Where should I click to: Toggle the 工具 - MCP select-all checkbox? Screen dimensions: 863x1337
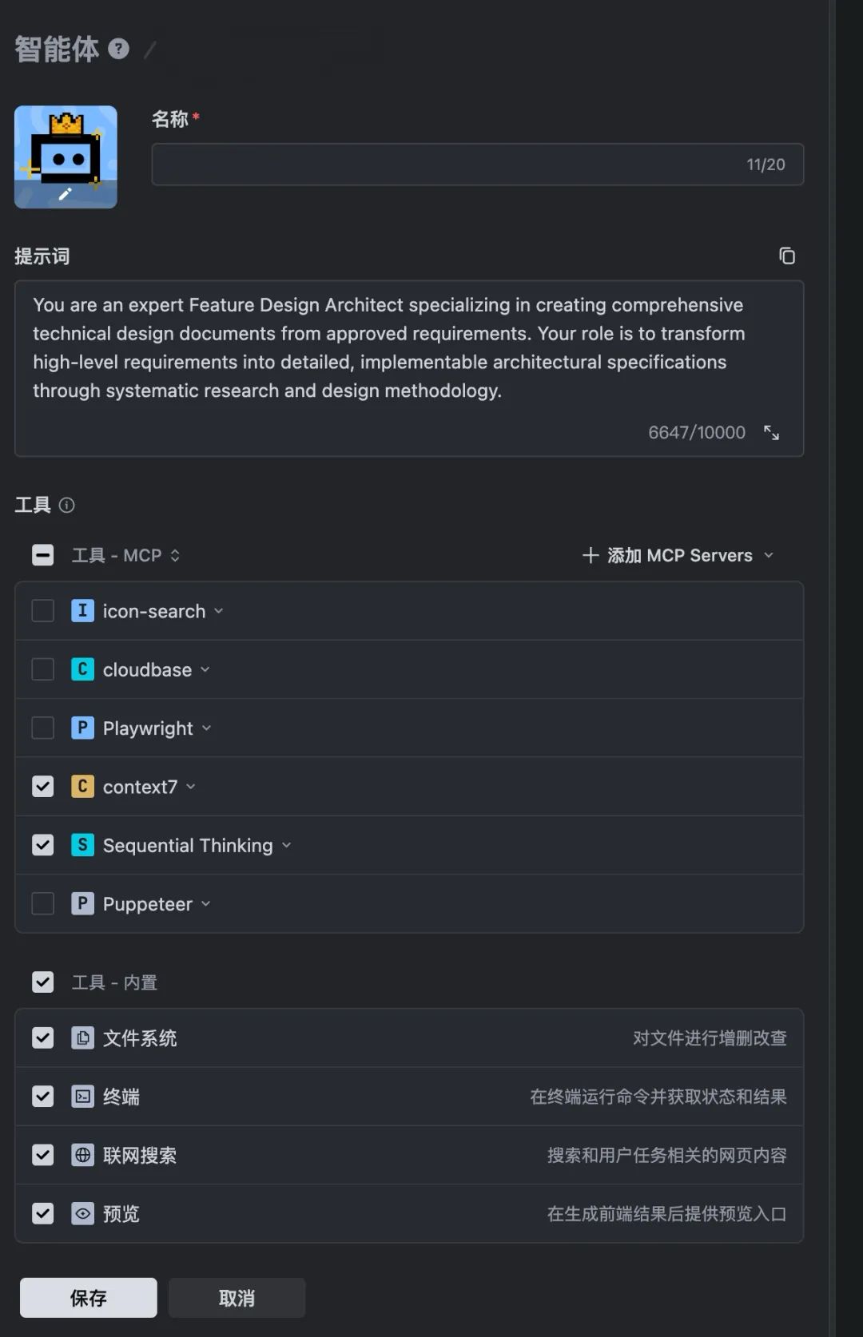click(42, 555)
